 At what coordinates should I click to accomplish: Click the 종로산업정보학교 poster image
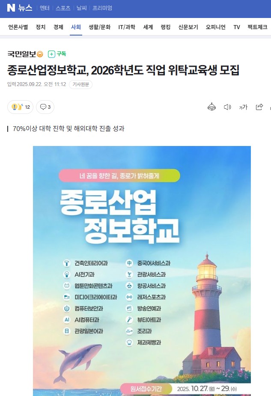(142, 271)
